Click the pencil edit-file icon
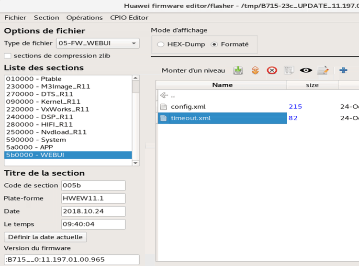This screenshot has height=266, width=359. [323, 70]
